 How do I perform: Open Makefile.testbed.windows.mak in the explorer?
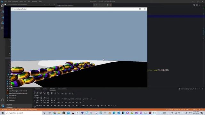[x=18, y=93]
